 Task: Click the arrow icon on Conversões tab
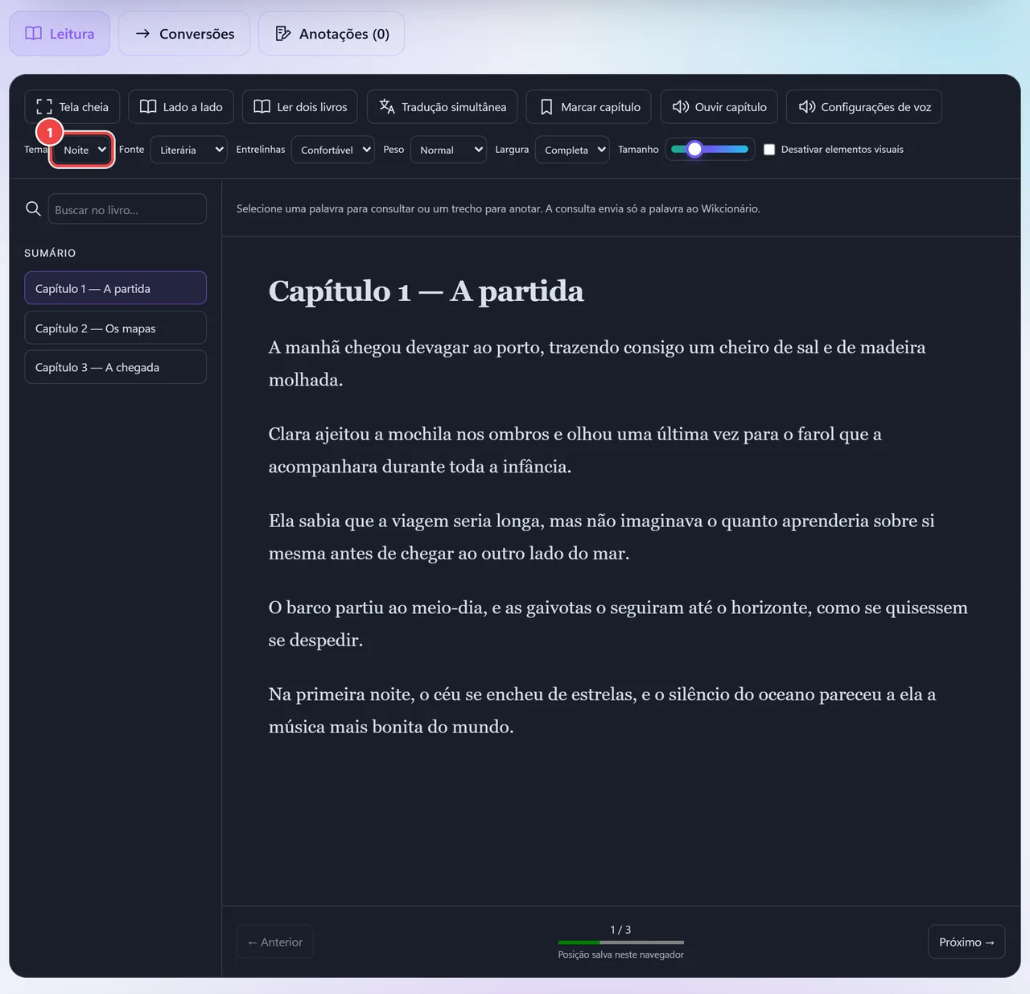[x=142, y=33]
